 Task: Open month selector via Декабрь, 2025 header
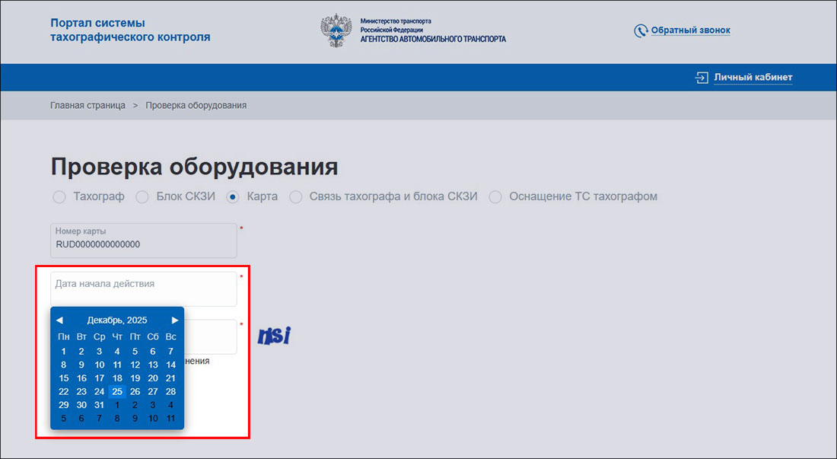pyautogui.click(x=118, y=320)
